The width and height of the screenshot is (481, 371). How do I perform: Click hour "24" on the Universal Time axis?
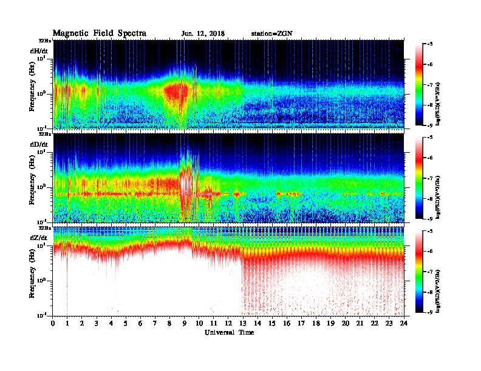pyautogui.click(x=404, y=323)
